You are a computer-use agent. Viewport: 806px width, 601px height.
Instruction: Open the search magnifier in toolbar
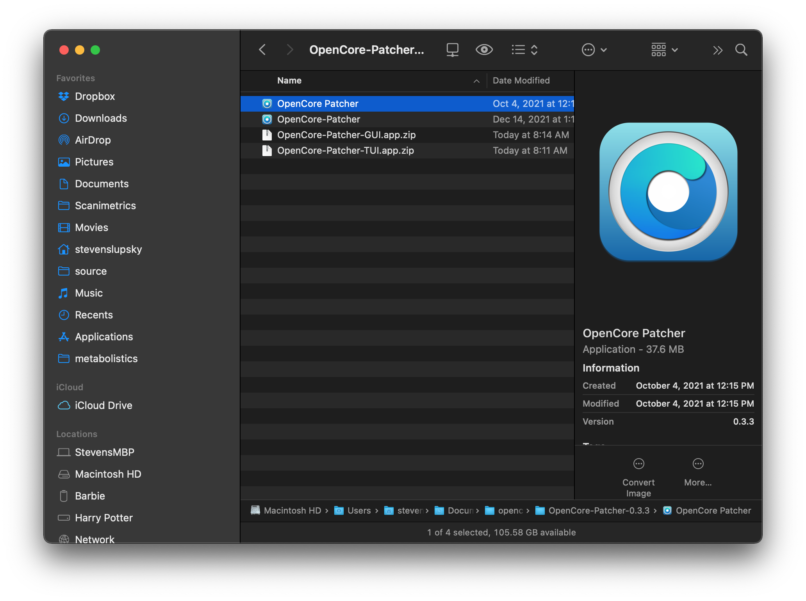click(741, 50)
